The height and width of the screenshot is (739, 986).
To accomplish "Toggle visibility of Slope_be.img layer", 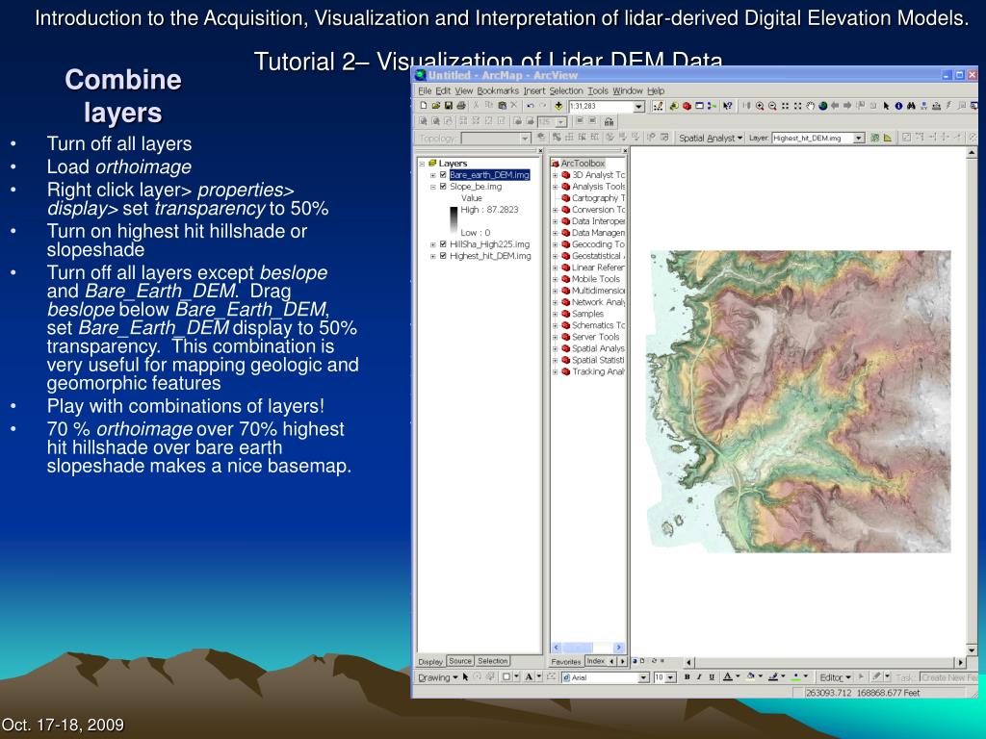I will point(443,187).
